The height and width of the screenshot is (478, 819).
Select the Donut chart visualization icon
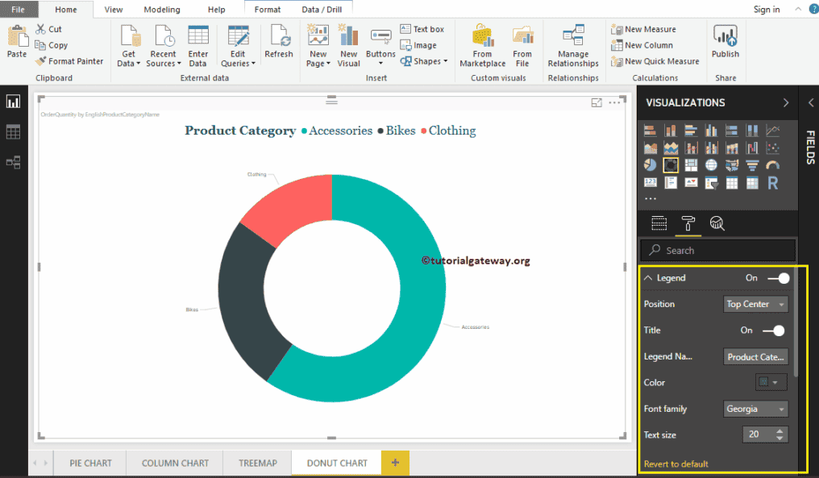(x=671, y=164)
